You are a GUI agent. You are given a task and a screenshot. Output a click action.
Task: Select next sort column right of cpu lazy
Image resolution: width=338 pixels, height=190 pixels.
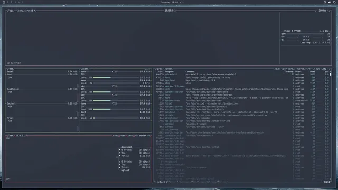pyautogui.click(x=328, y=69)
